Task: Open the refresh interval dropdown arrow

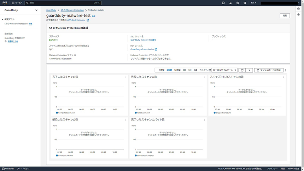Action: (x=249, y=70)
